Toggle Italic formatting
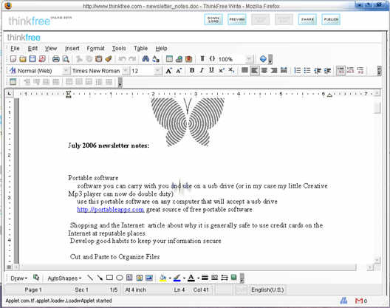 point(202,71)
